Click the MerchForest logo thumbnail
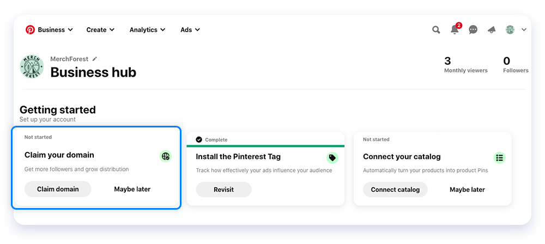Viewport: 545px width, 244px height. click(x=32, y=67)
